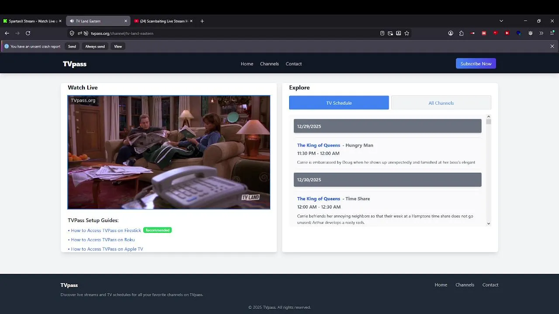Open How to Access TVPass on Roku
This screenshot has height=314, width=559.
103,240
